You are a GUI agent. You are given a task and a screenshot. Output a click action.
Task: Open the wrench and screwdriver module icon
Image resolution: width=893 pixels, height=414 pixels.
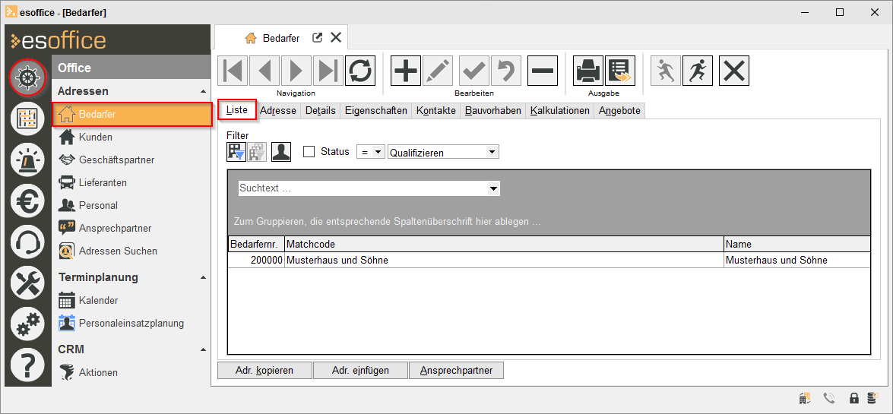pos(27,283)
